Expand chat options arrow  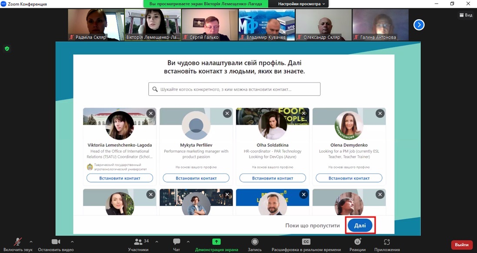[188, 242]
